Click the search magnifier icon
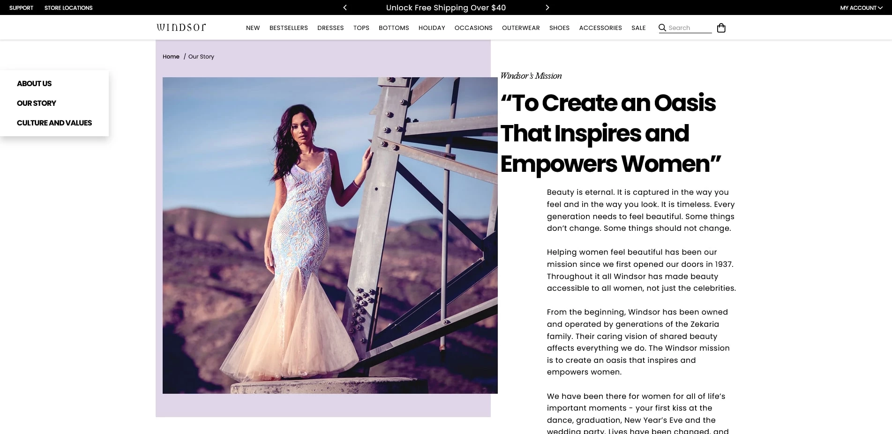 click(662, 28)
